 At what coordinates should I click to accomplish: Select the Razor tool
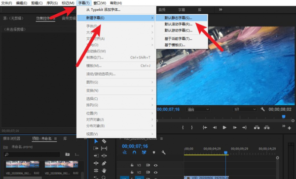click(x=104, y=141)
